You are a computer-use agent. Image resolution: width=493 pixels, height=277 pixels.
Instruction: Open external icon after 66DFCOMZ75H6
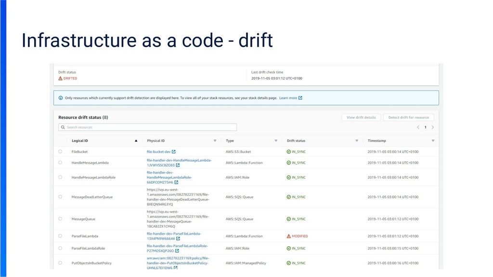coord(176,182)
